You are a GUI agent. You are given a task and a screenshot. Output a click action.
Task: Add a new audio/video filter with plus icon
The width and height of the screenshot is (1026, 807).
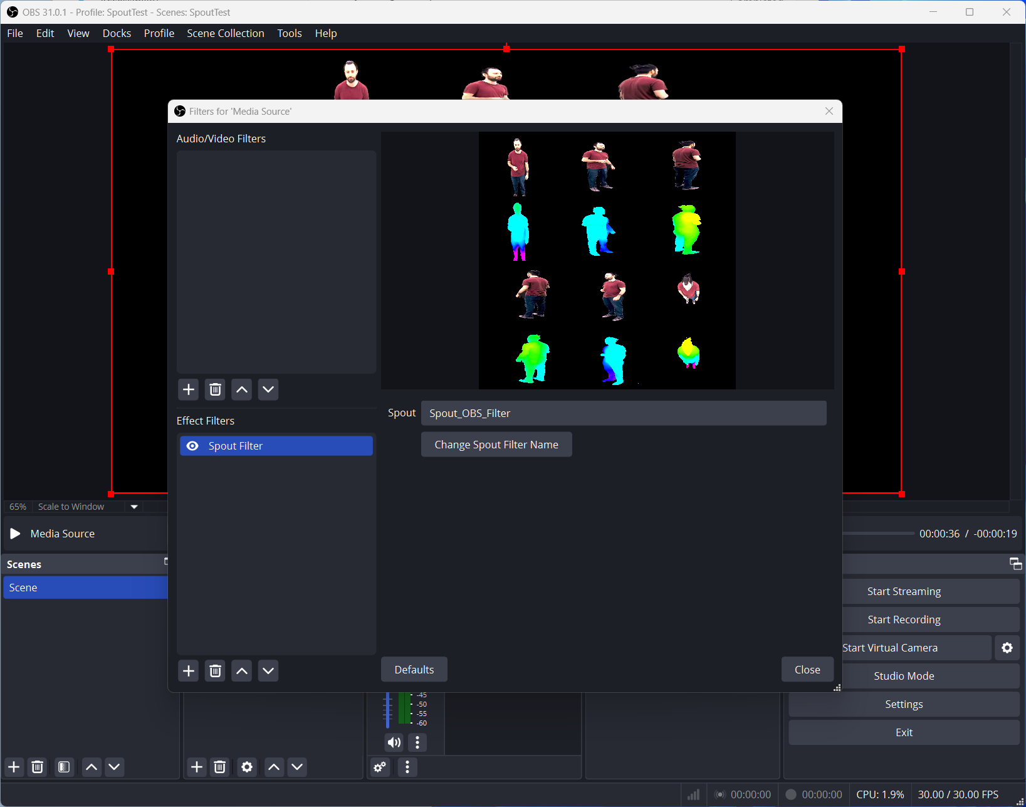(188, 389)
